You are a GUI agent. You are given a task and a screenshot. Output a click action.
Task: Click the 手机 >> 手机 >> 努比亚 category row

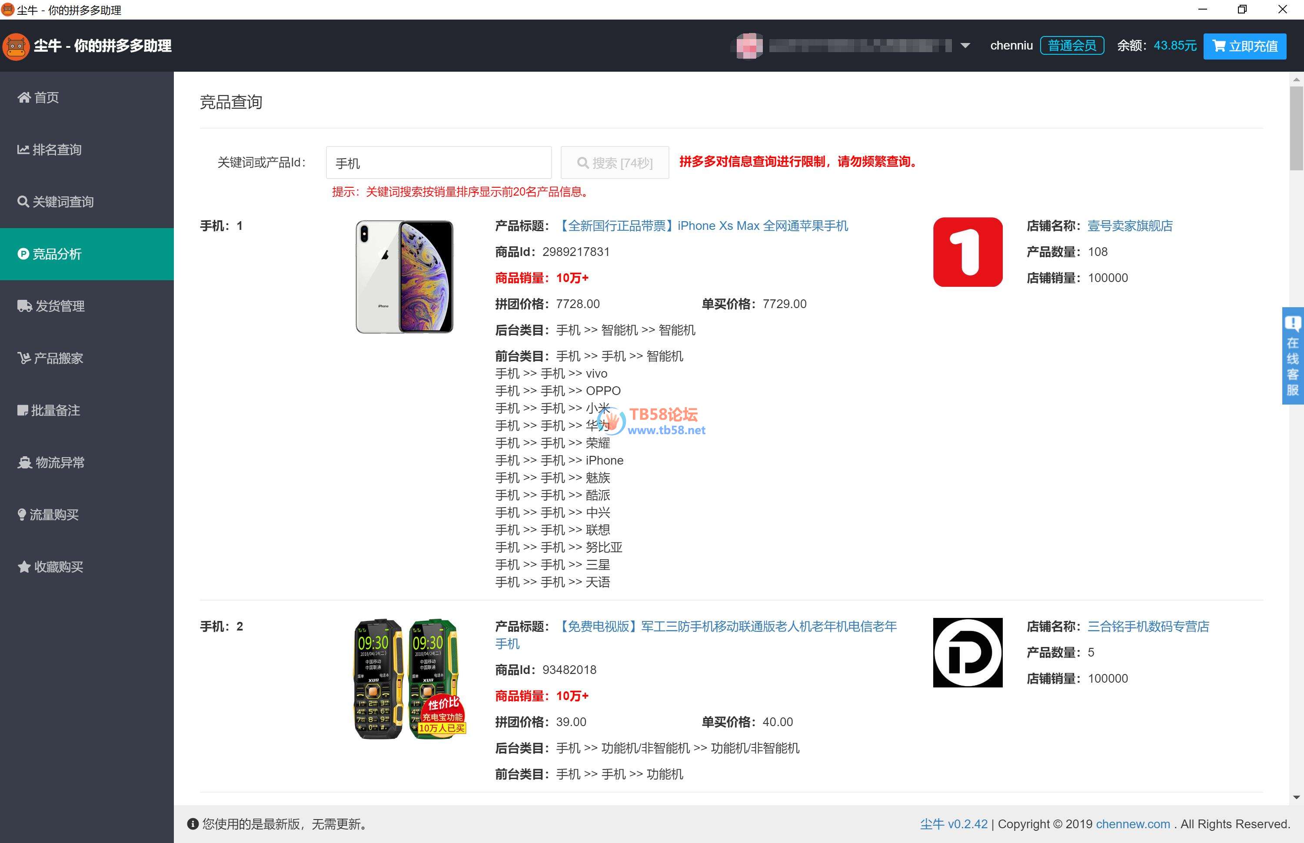559,548
